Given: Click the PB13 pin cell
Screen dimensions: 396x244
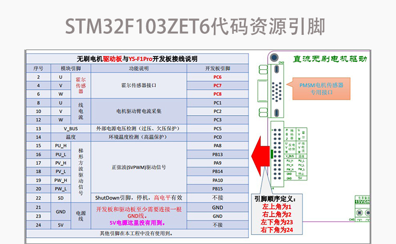Looking at the screenshot, I should (x=217, y=154).
